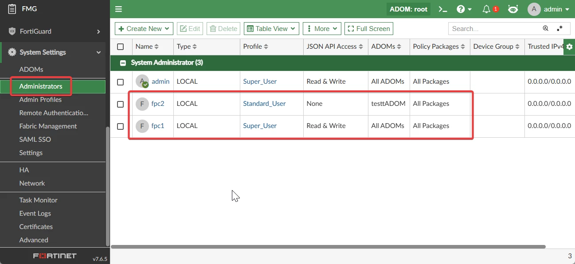Click the case-sensitive search icon in the search box
Viewport: 575px width, 264px height.
(x=546, y=28)
